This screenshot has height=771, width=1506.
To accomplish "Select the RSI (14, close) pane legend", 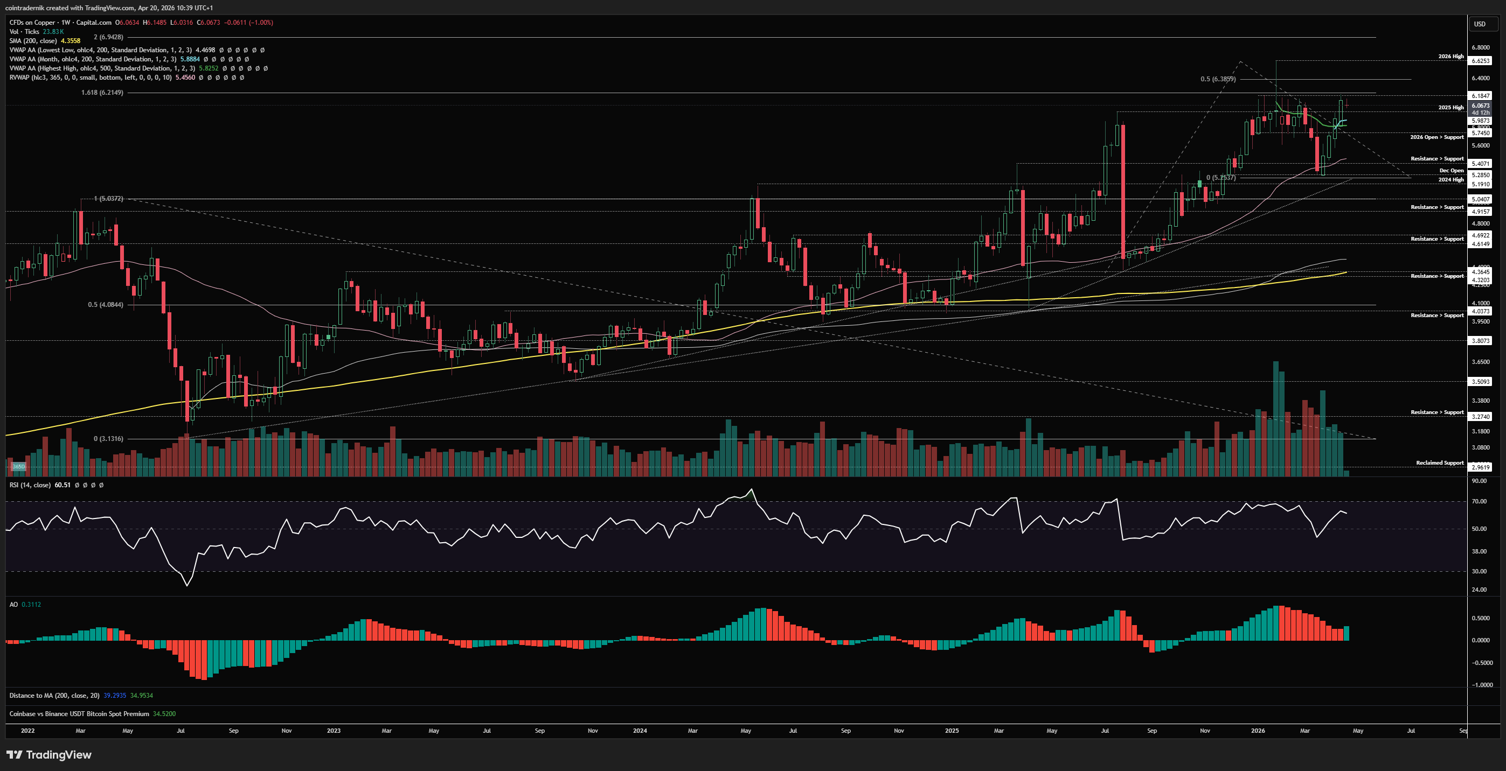I will (30, 485).
